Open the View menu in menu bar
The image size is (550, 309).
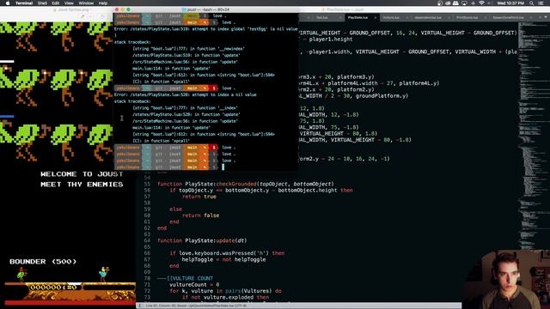(69, 3)
